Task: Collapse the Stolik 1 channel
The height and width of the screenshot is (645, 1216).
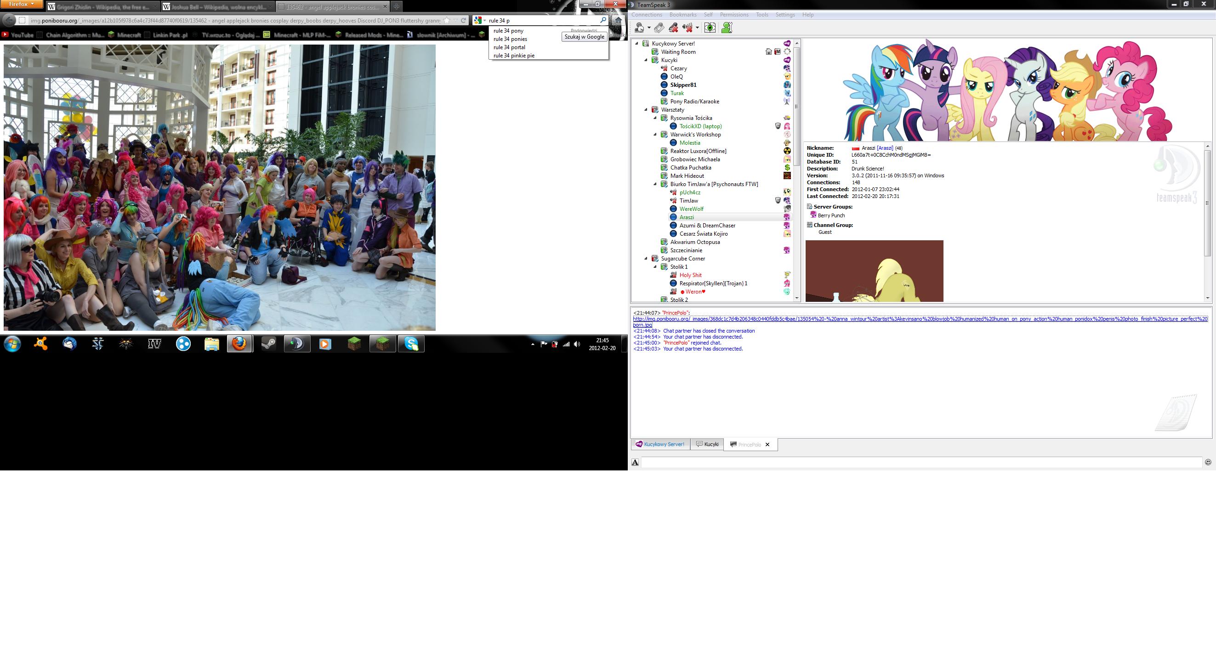Action: click(x=655, y=266)
